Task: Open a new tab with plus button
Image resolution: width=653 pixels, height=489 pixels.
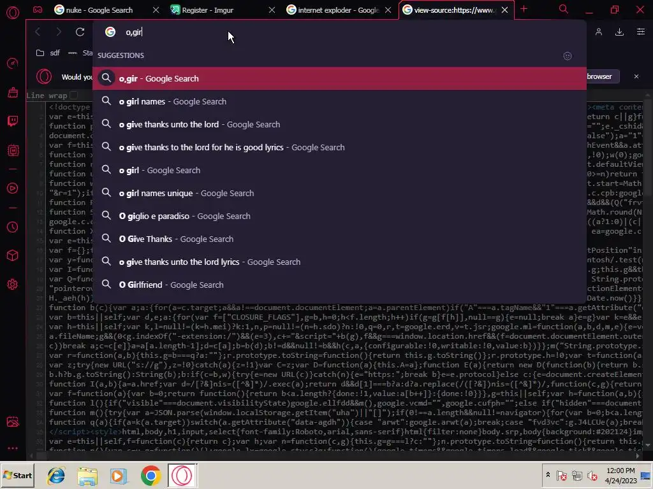Action: 524,9
